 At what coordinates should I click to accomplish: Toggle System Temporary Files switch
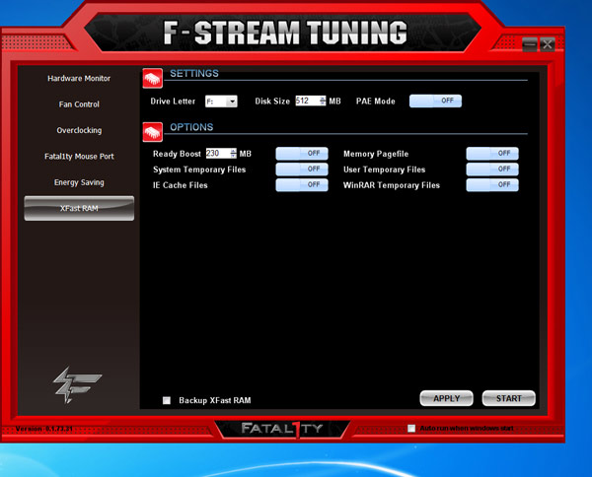pos(302,170)
